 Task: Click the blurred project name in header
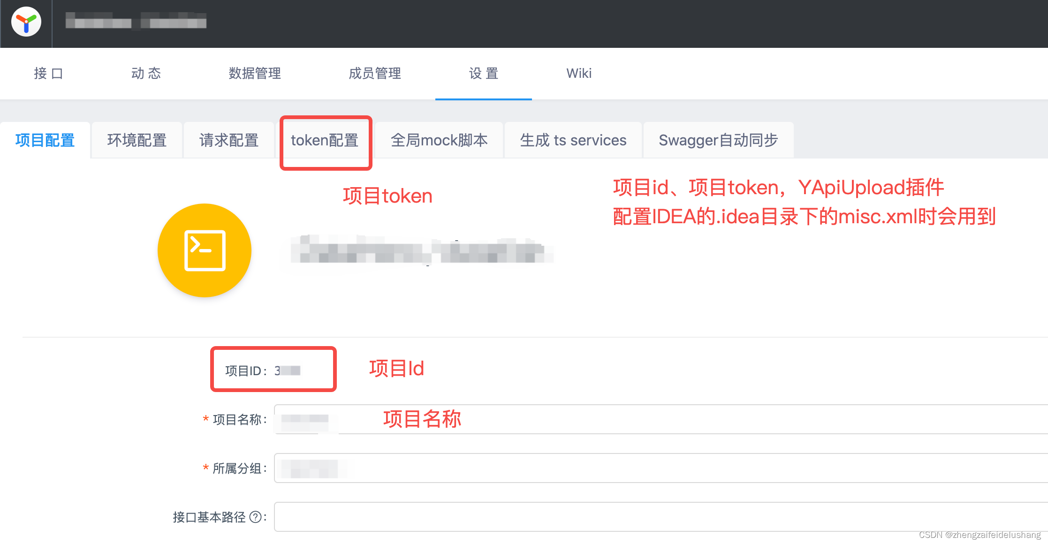[x=136, y=21]
